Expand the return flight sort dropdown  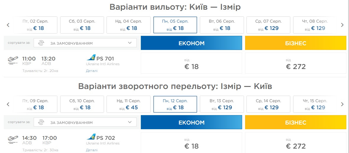(x=85, y=122)
